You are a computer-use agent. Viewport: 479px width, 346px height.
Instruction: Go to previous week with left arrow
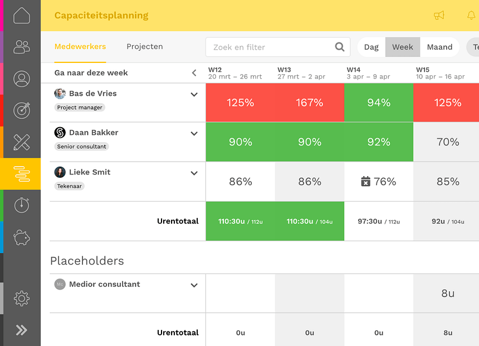pos(194,73)
